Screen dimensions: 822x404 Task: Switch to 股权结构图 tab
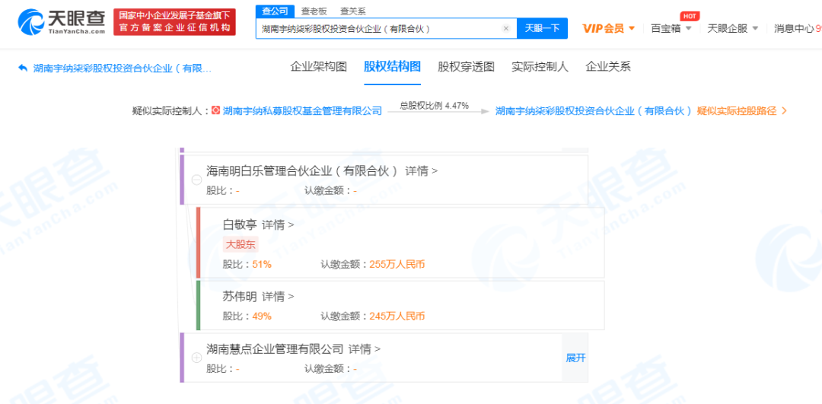pyautogui.click(x=392, y=67)
